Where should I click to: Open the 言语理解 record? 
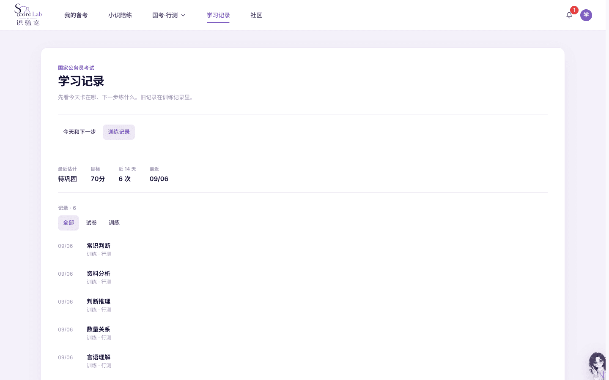click(303, 361)
